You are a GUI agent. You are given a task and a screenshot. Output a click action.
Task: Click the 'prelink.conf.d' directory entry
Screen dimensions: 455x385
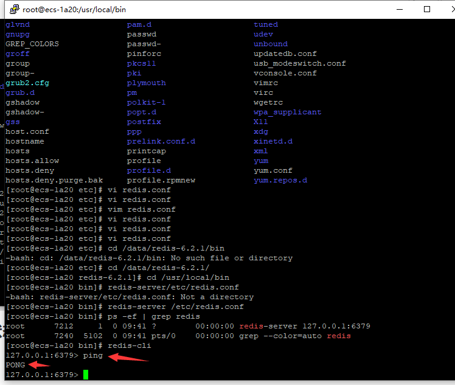click(x=161, y=141)
